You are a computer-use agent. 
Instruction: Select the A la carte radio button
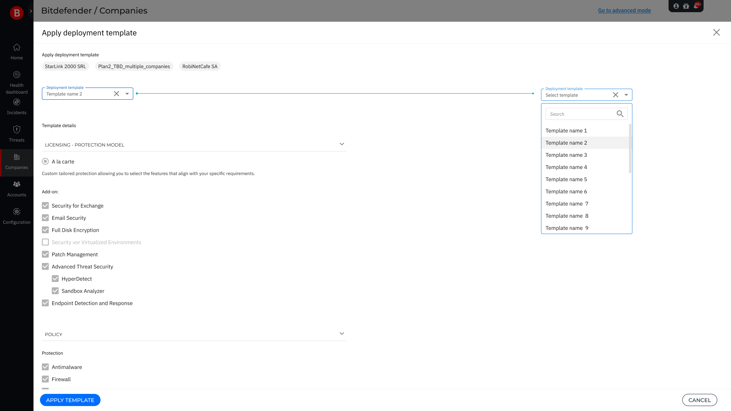pos(45,161)
